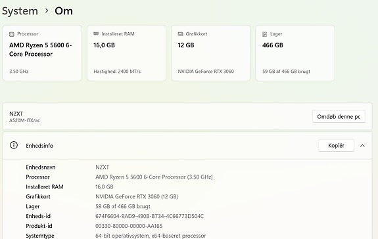
Task: Open the 12 GB graphics card card
Action: pyautogui.click(x=211, y=53)
